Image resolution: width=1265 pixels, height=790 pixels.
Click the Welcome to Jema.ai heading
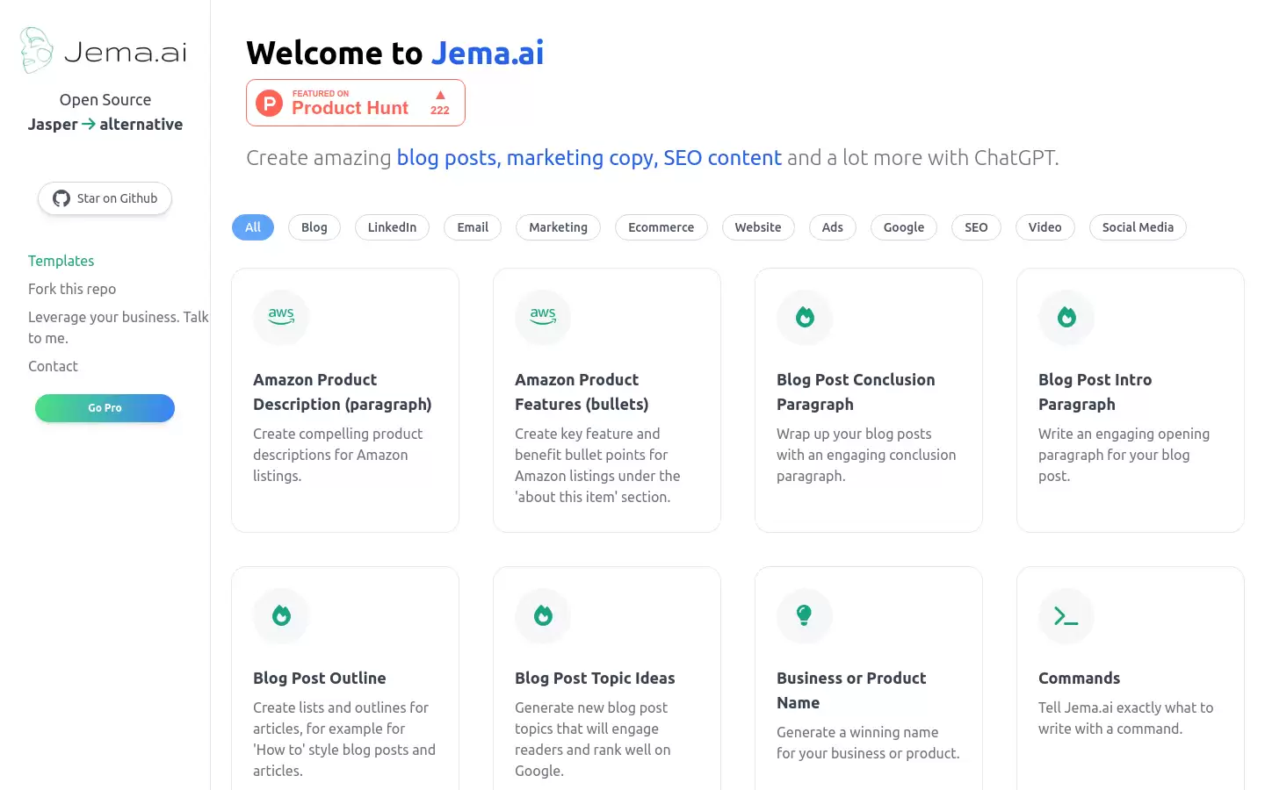395,53
